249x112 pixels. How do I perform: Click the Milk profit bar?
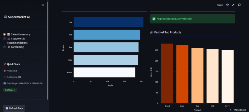click(107, 35)
